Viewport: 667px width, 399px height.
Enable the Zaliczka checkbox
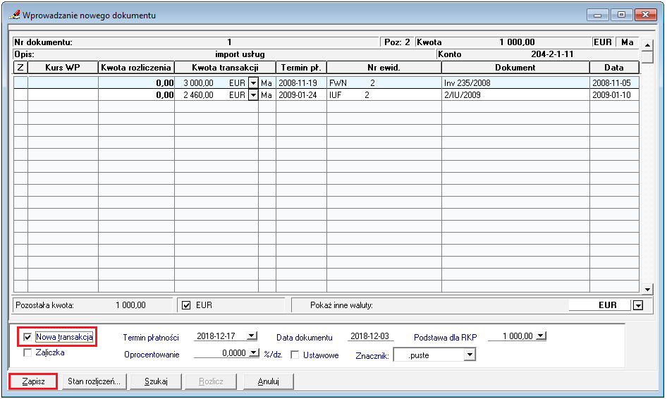coord(27,352)
